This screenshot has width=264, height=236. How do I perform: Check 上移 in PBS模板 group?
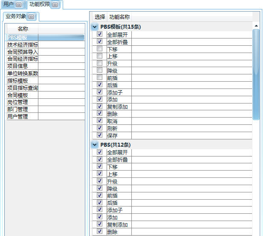pyautogui.click(x=99, y=56)
